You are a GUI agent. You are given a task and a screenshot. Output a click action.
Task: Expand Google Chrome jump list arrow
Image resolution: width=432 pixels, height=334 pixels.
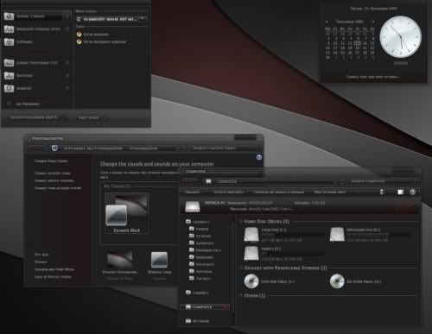click(67, 16)
